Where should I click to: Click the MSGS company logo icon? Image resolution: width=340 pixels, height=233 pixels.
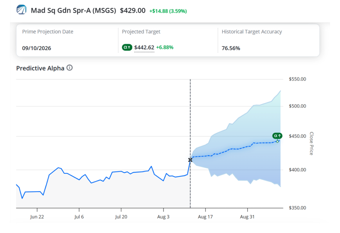22,10
